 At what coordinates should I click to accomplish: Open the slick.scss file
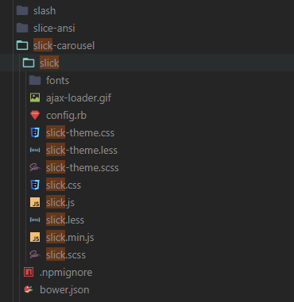tap(66, 254)
